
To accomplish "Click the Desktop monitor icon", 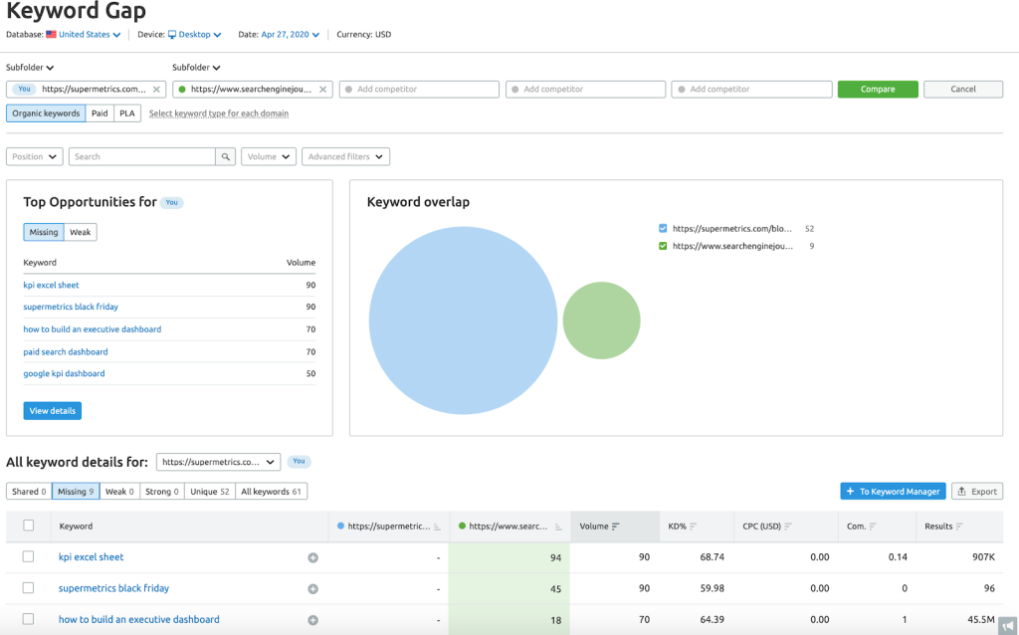I will click(x=172, y=35).
